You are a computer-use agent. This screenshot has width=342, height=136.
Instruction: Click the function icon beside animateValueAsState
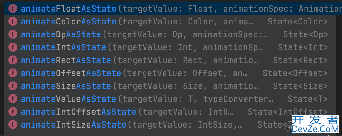coord(13,99)
